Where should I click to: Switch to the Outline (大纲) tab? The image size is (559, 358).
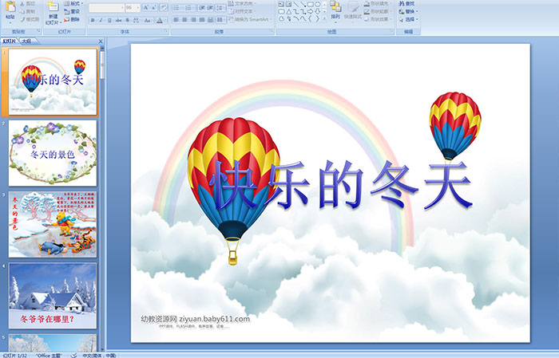[26, 40]
